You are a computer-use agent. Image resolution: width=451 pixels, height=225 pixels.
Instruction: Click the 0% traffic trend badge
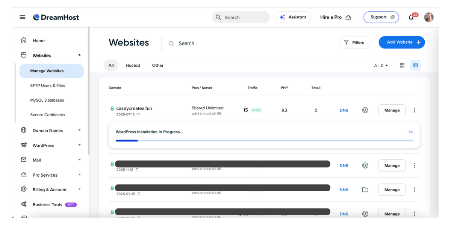(256, 110)
